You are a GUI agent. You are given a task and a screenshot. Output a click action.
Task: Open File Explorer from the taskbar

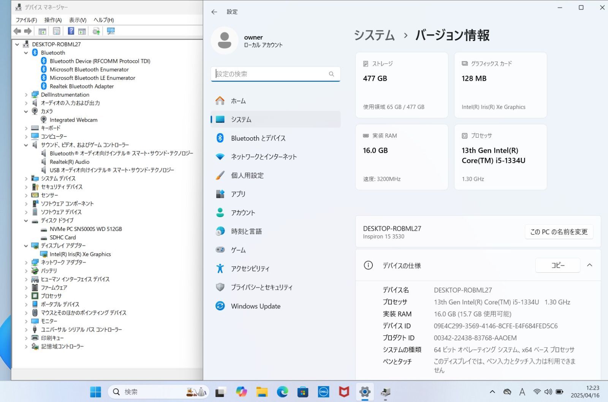(262, 392)
